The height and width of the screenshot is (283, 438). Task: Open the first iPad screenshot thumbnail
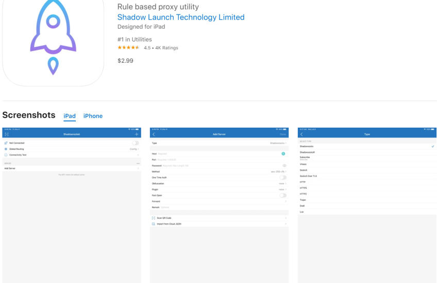tap(72, 205)
